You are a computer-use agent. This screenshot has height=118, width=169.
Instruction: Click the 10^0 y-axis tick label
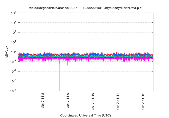(x=13, y=52)
